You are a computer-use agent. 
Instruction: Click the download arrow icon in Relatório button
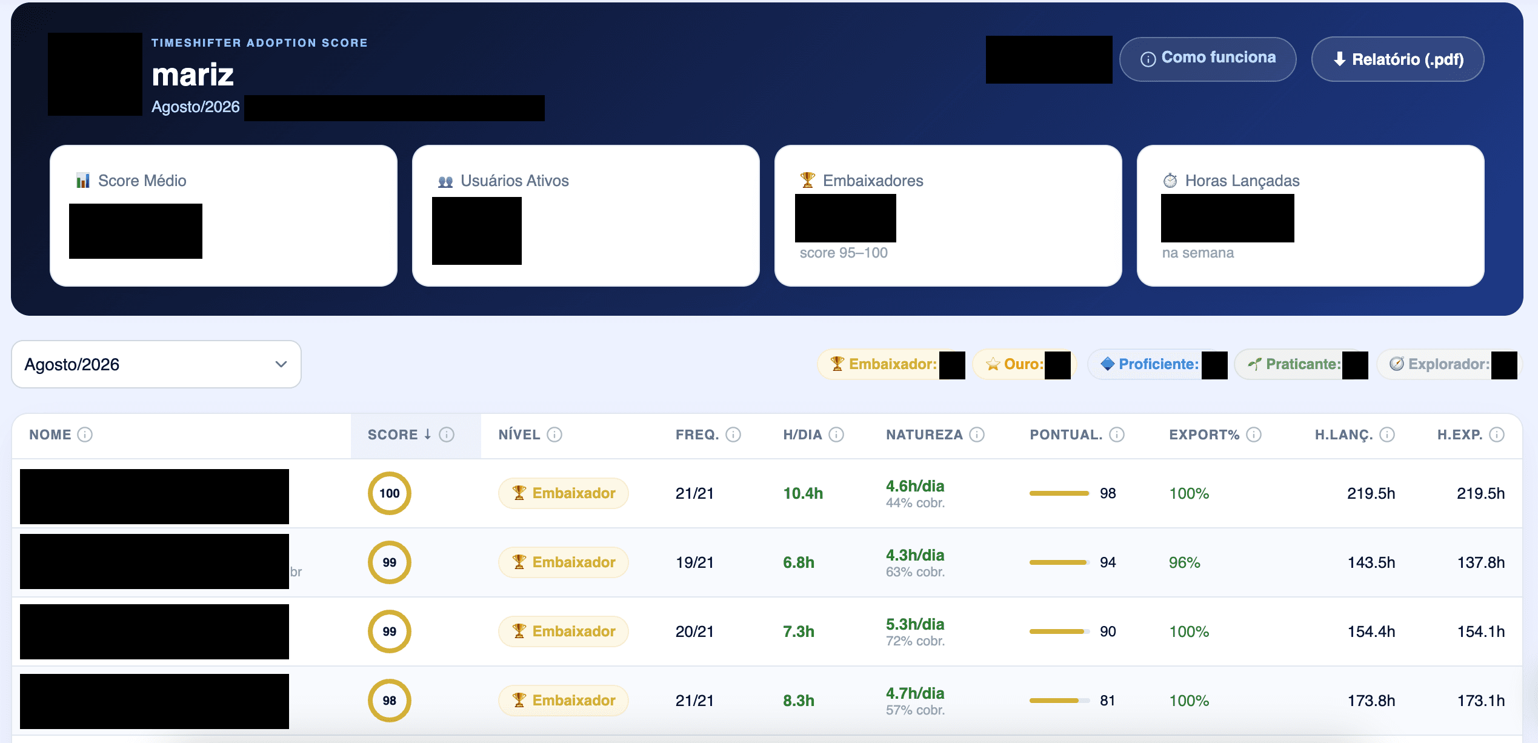pos(1339,59)
